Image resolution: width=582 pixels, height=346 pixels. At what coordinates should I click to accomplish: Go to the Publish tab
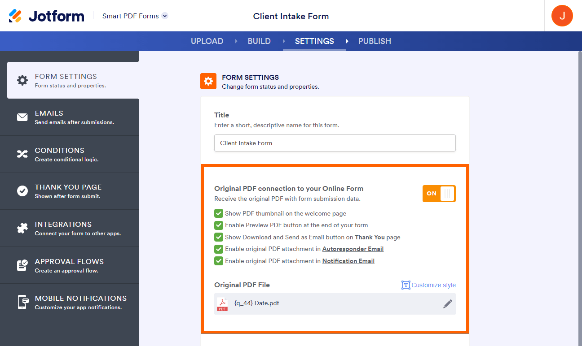(x=375, y=41)
